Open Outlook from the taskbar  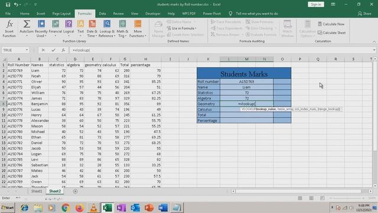(x=135, y=208)
